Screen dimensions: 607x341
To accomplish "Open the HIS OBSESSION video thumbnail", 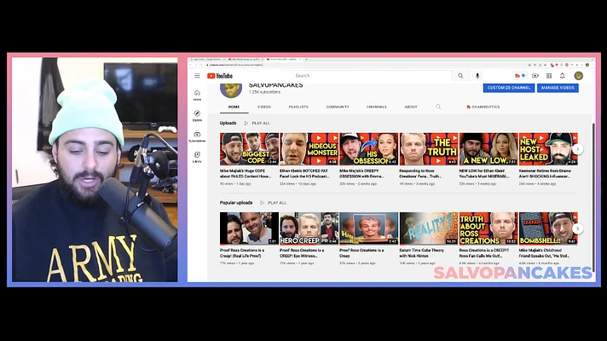I will [x=368, y=149].
